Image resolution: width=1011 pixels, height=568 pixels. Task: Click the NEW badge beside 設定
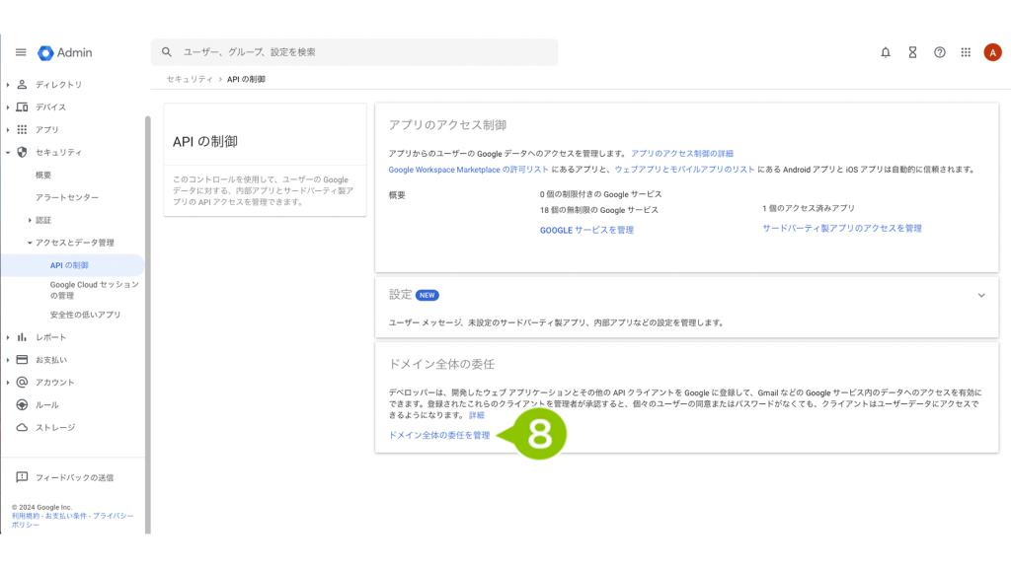tap(427, 295)
